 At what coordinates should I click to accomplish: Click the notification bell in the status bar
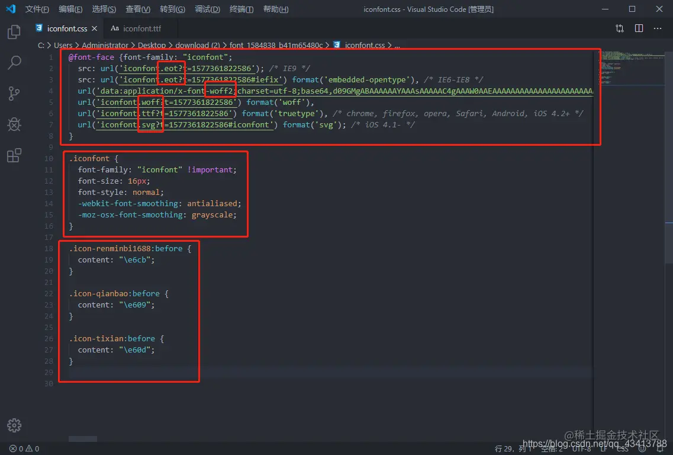(660, 448)
